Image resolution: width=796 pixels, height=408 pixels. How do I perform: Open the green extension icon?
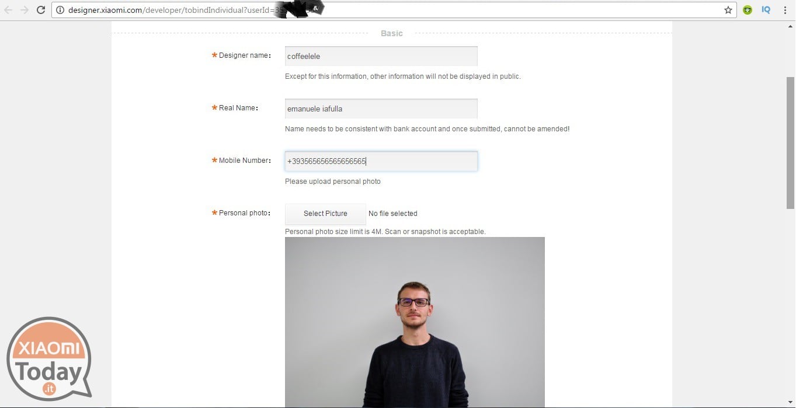point(748,10)
